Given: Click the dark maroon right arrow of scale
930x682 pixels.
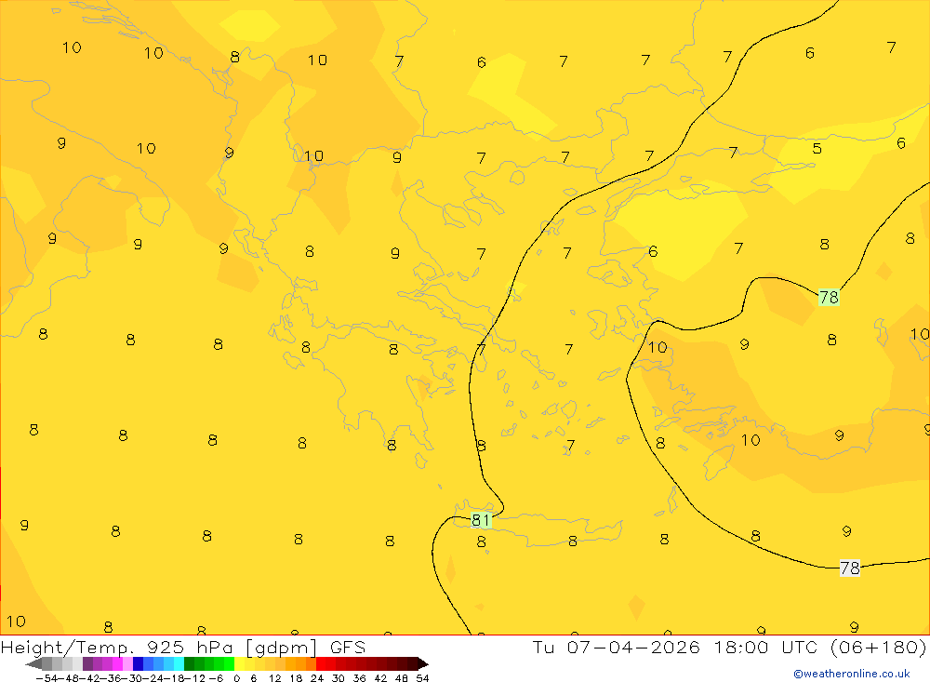Looking at the screenshot, I should 423,663.
